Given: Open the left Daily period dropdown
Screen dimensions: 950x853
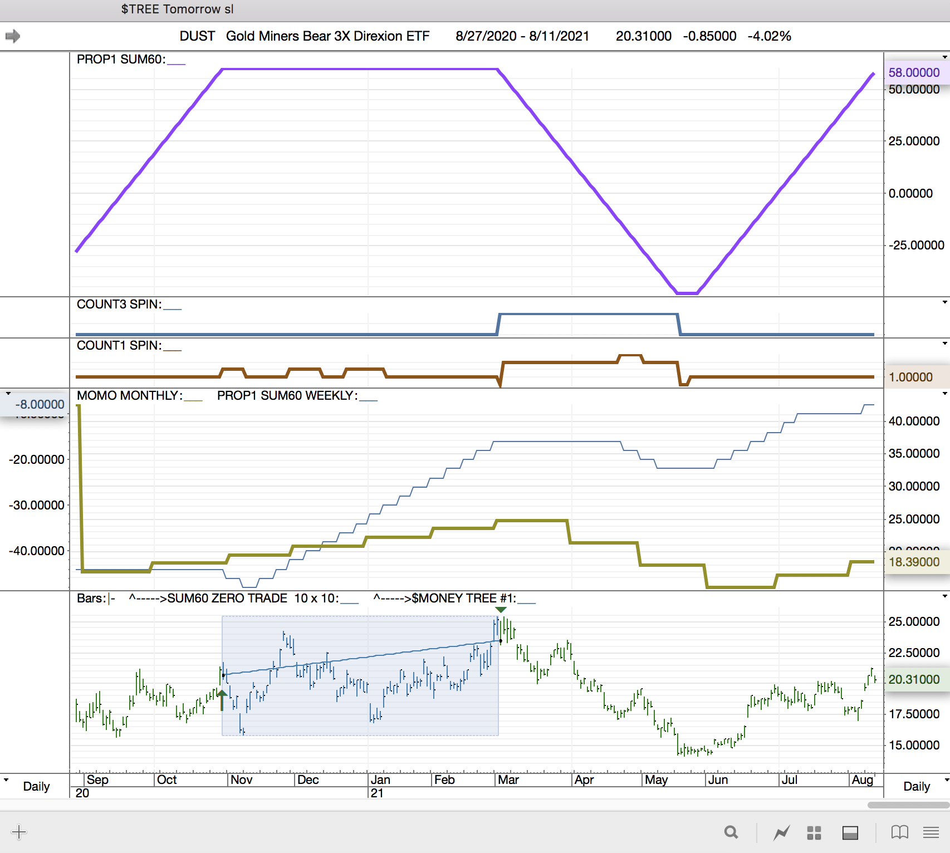Looking at the screenshot, I should 6,780.
